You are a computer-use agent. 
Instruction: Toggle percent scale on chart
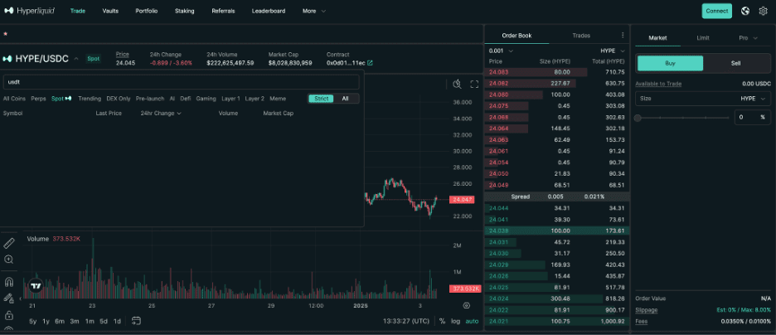coord(442,321)
